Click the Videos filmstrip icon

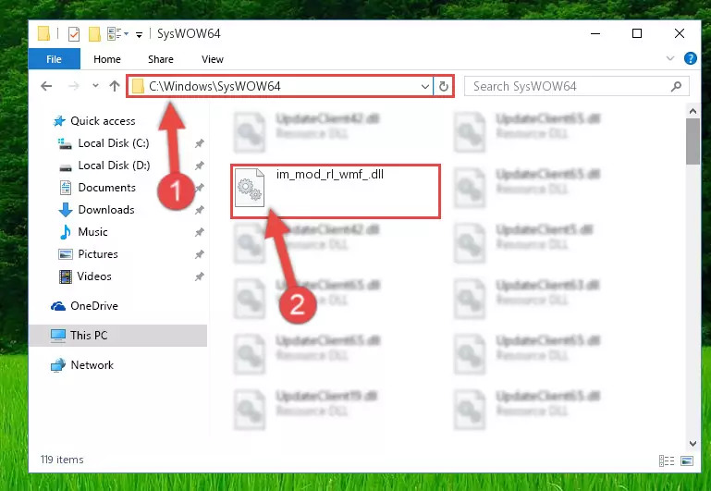coord(66,276)
